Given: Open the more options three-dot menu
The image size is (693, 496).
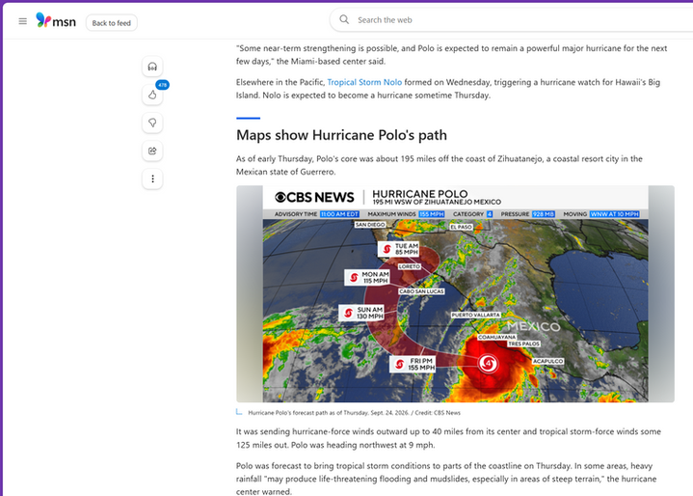Looking at the screenshot, I should pyautogui.click(x=152, y=179).
